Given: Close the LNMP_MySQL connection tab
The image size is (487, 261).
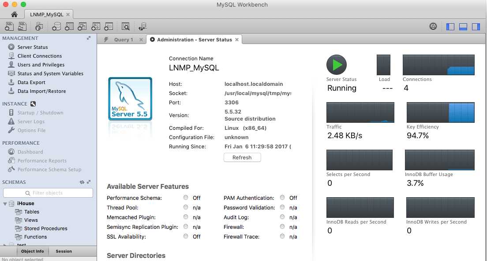Looking at the screenshot, I should [x=67, y=15].
